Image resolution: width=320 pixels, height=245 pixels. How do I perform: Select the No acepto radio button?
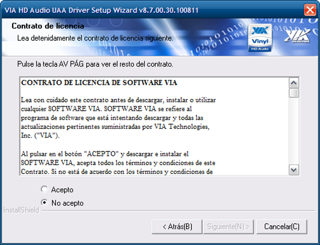point(44,203)
